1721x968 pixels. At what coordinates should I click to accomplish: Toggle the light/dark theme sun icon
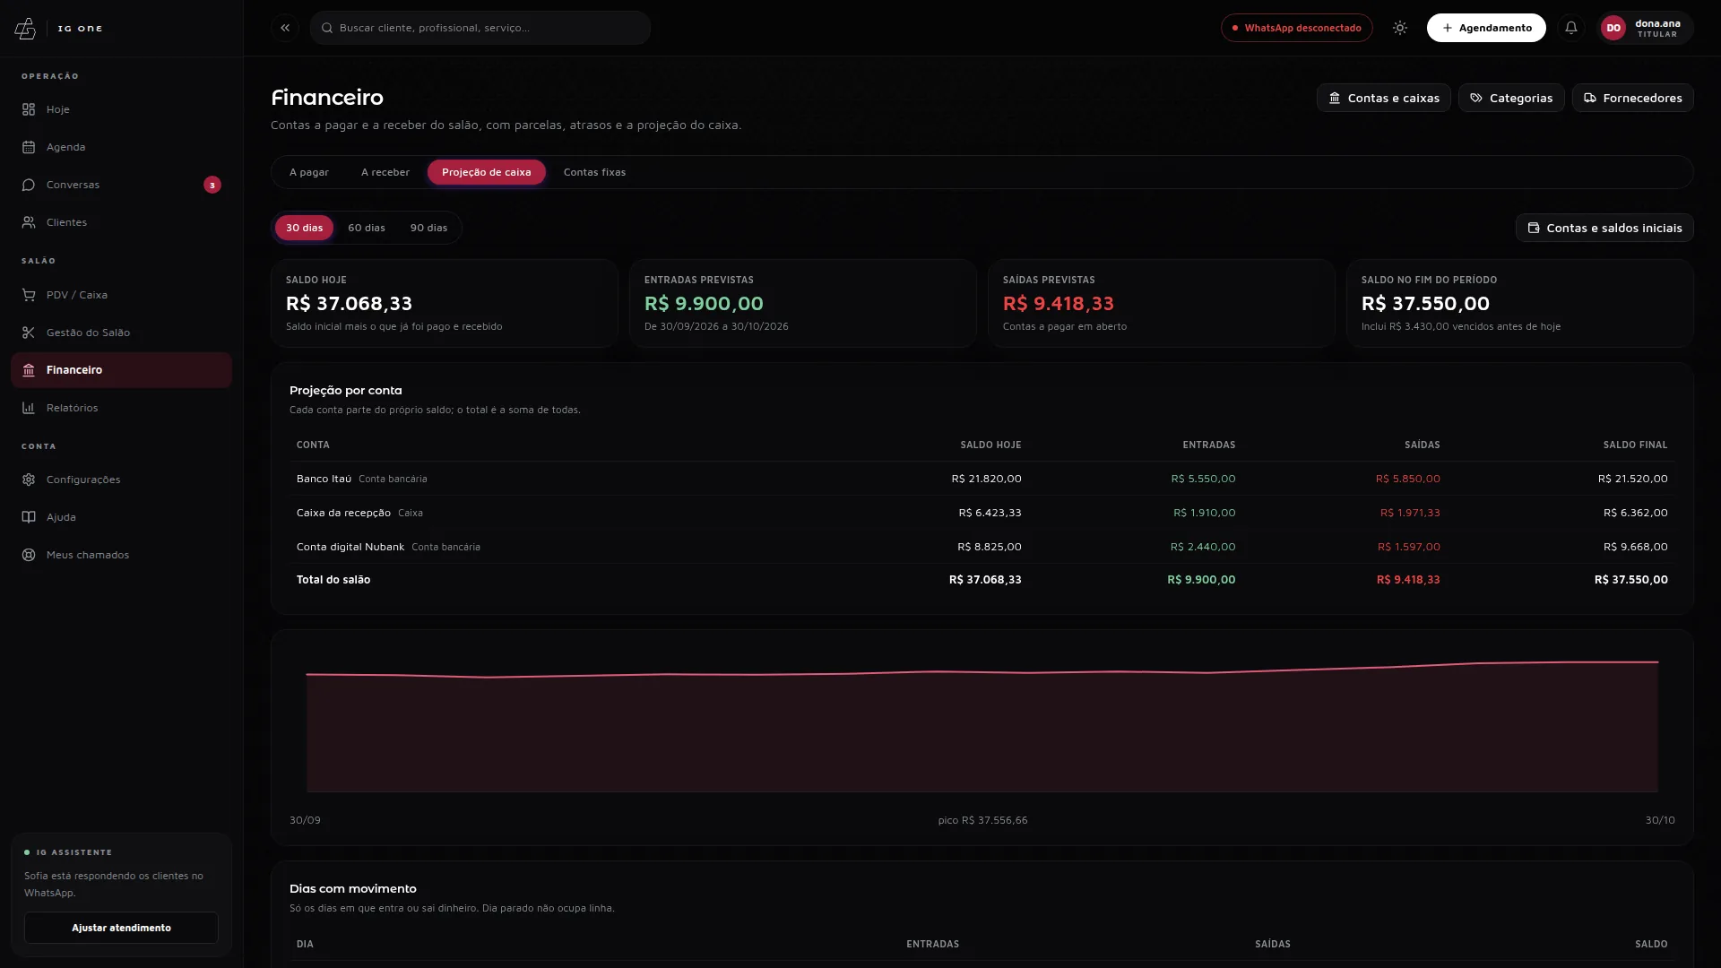tap(1399, 28)
